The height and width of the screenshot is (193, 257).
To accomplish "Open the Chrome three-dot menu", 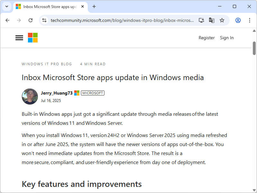I will (x=250, y=20).
